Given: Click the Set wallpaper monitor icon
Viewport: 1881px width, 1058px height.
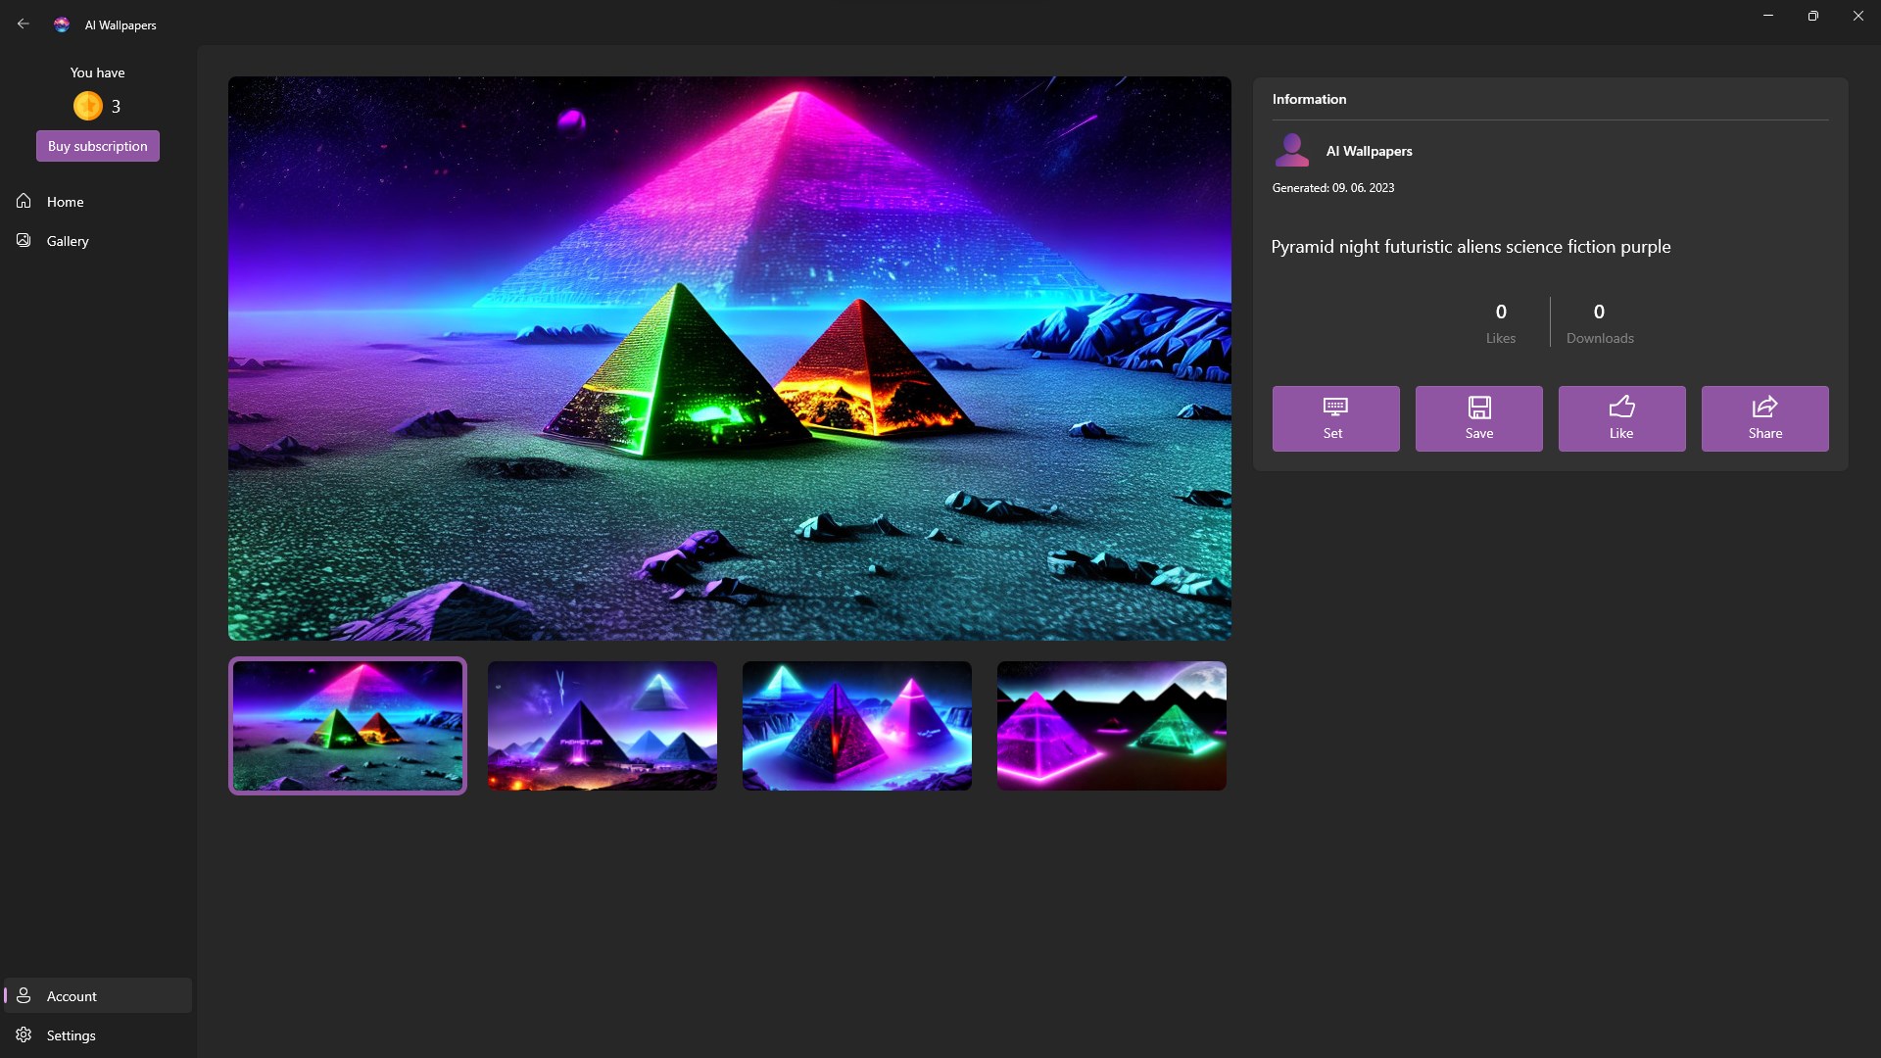Looking at the screenshot, I should (x=1335, y=407).
